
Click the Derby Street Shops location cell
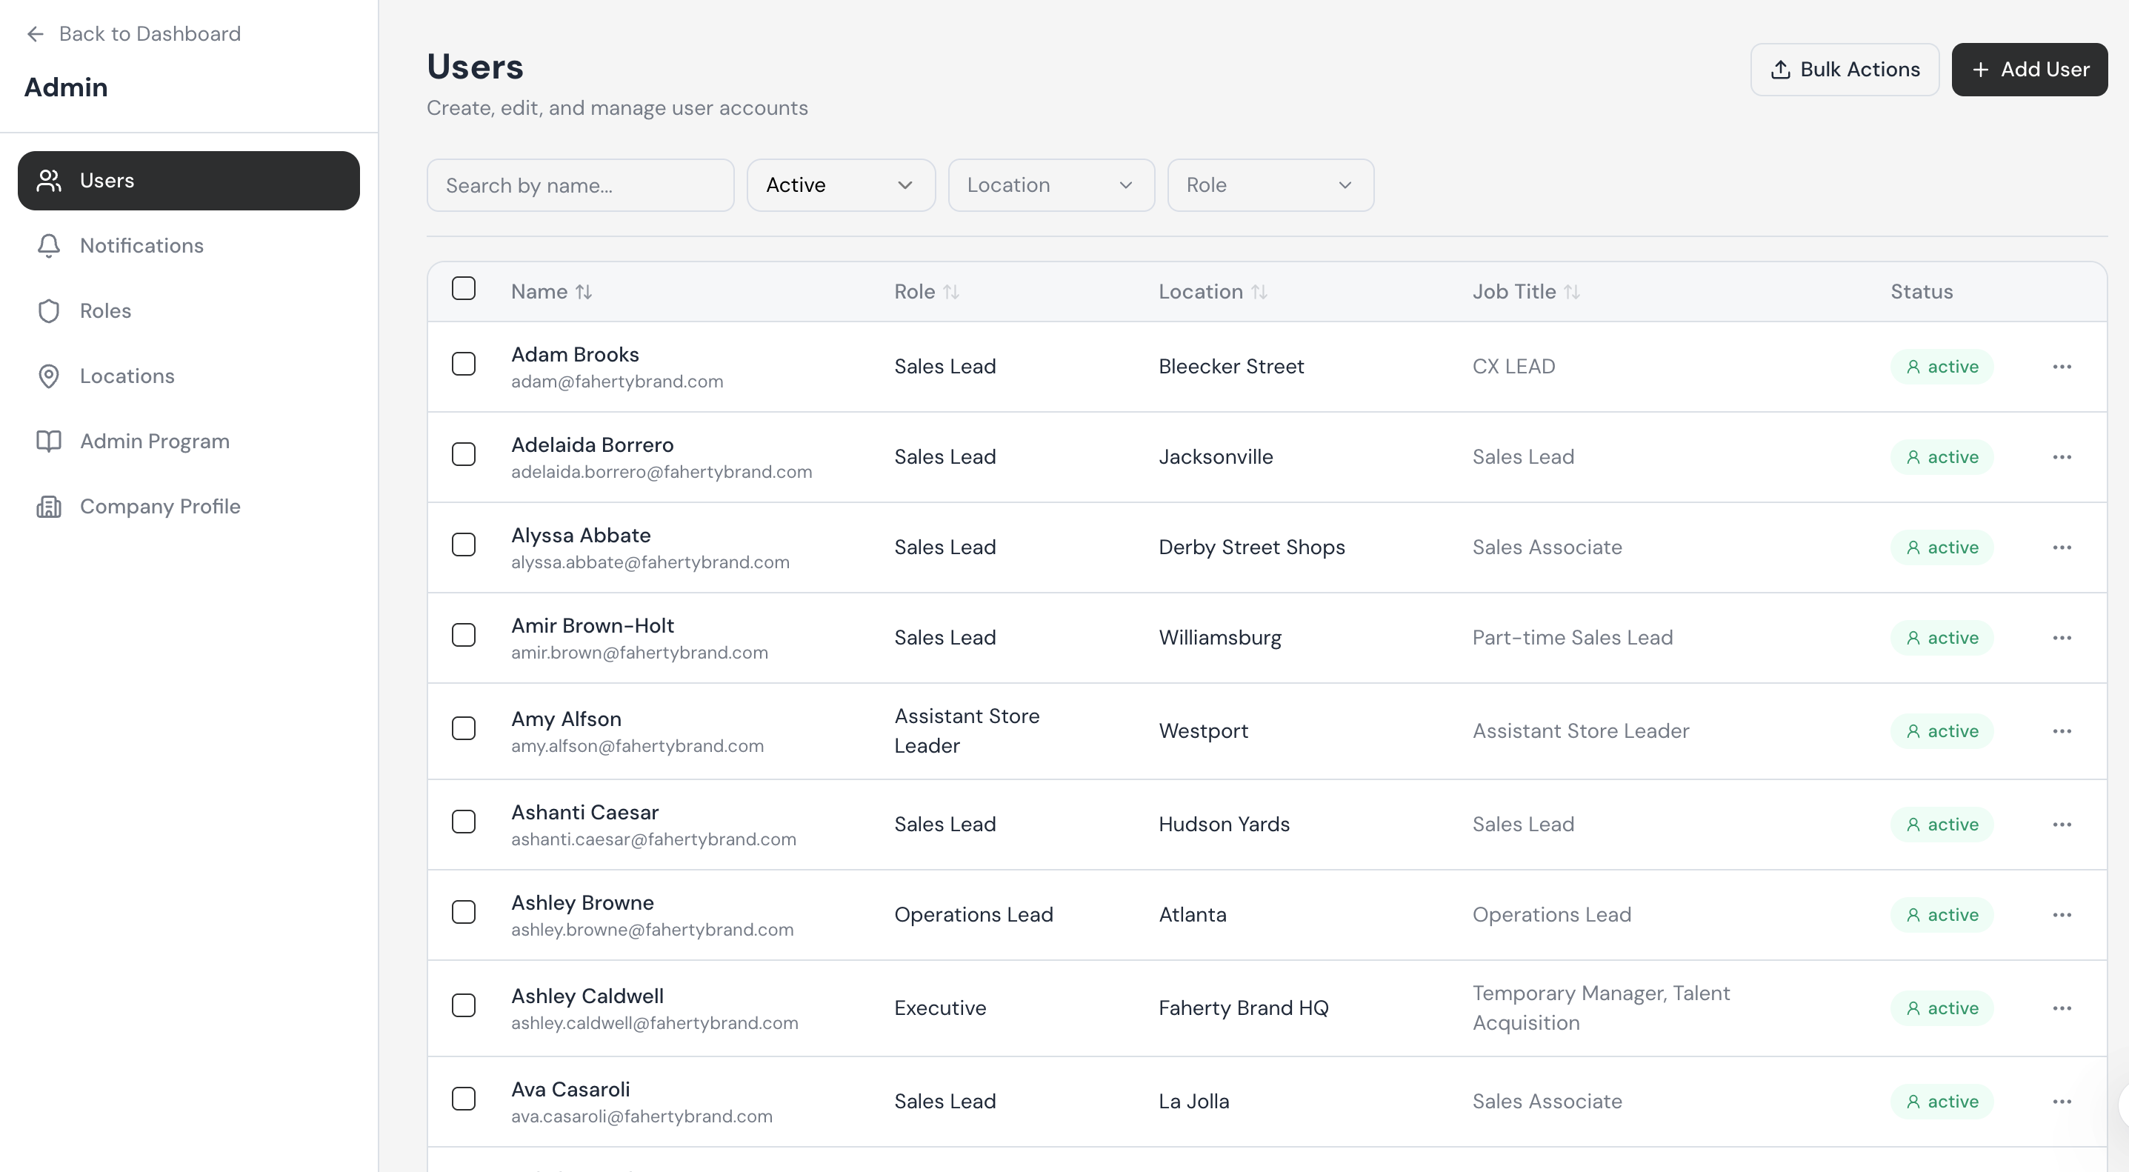click(1251, 547)
